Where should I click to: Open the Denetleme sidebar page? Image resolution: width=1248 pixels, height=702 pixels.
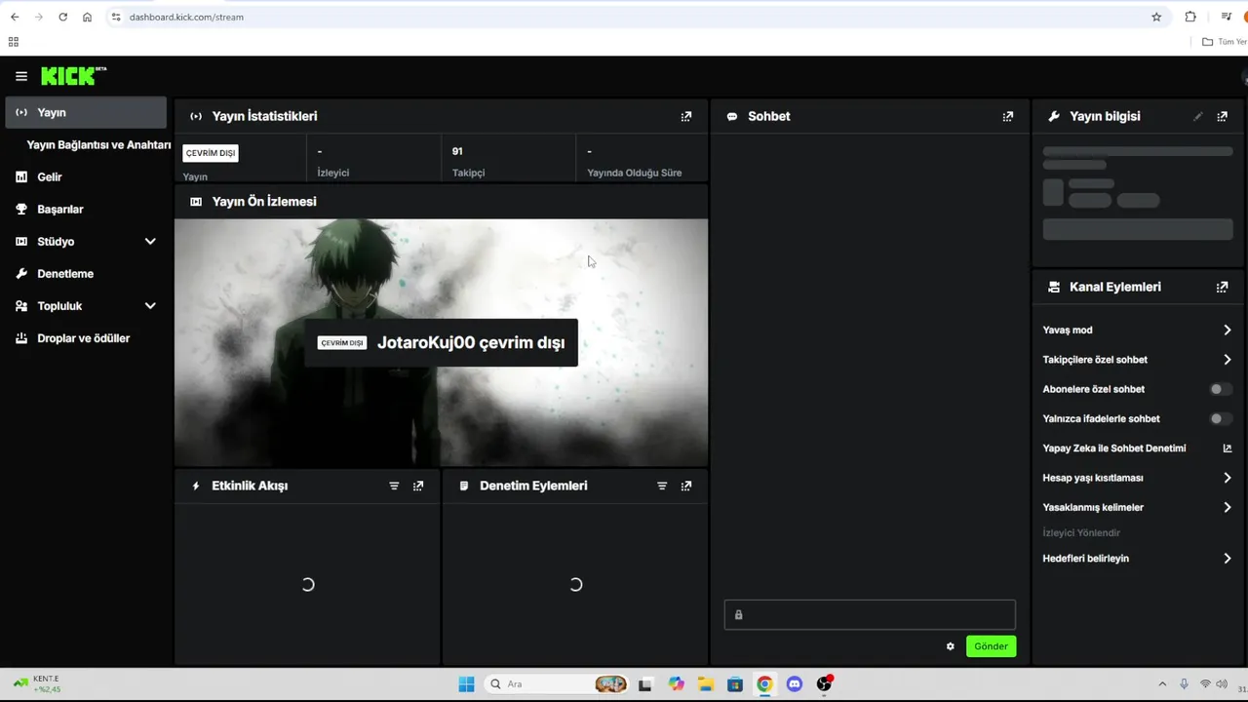point(86,274)
